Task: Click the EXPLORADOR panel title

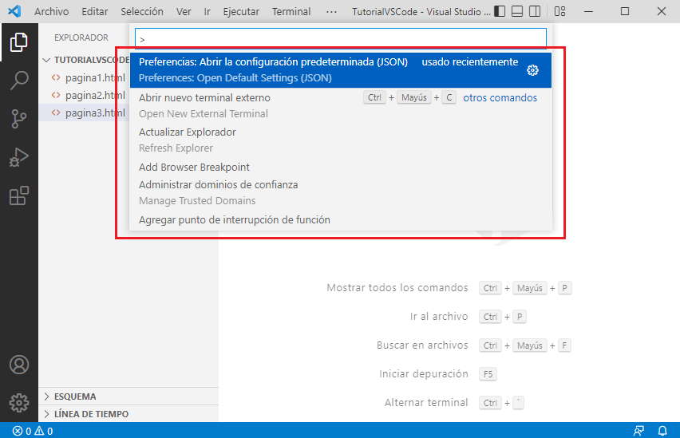Action: [x=81, y=37]
